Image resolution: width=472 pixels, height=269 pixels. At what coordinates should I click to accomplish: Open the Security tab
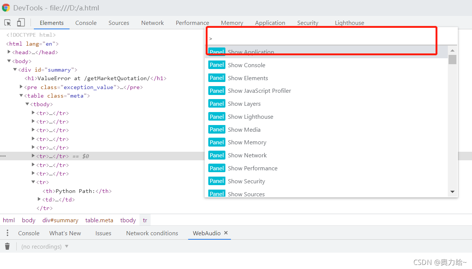coord(308,23)
